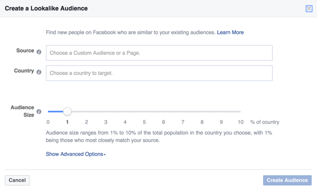This screenshot has height=190, width=317.
Task: Click the Create Audience button
Action: (x=287, y=180)
